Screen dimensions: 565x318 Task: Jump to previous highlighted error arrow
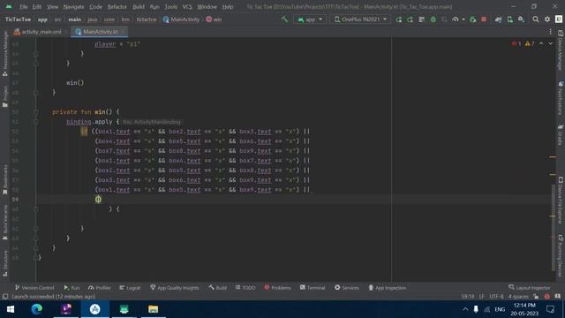541,43
